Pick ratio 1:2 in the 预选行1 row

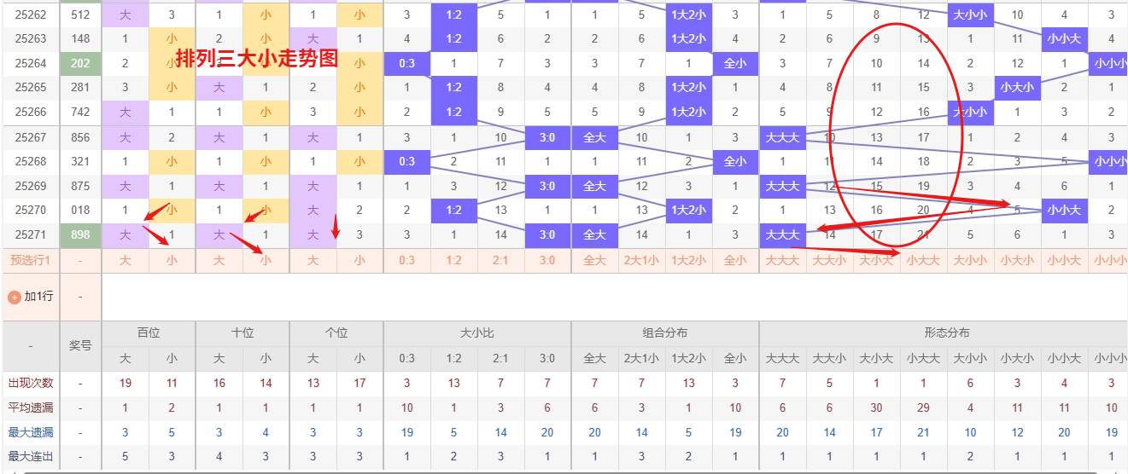coord(454,261)
